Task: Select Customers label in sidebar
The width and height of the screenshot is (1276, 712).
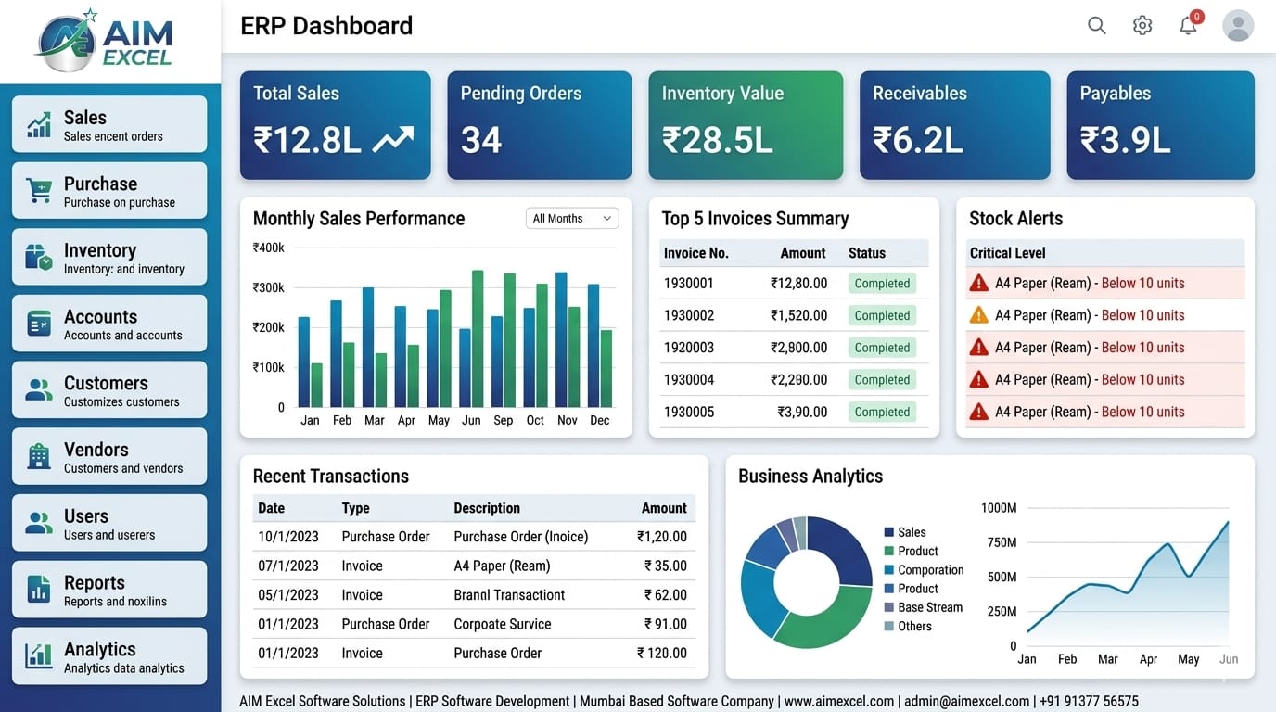Action: [106, 383]
